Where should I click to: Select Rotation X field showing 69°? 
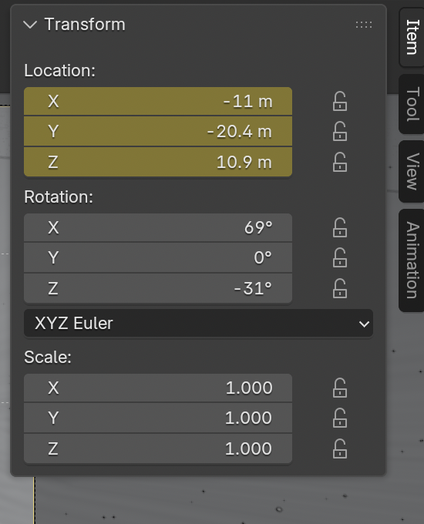click(158, 227)
